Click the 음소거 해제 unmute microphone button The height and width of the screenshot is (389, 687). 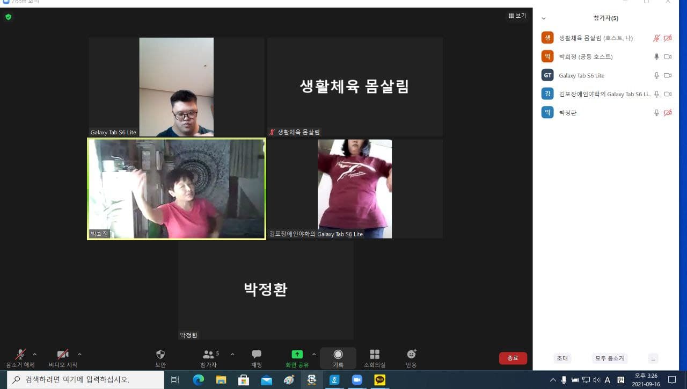(20, 358)
